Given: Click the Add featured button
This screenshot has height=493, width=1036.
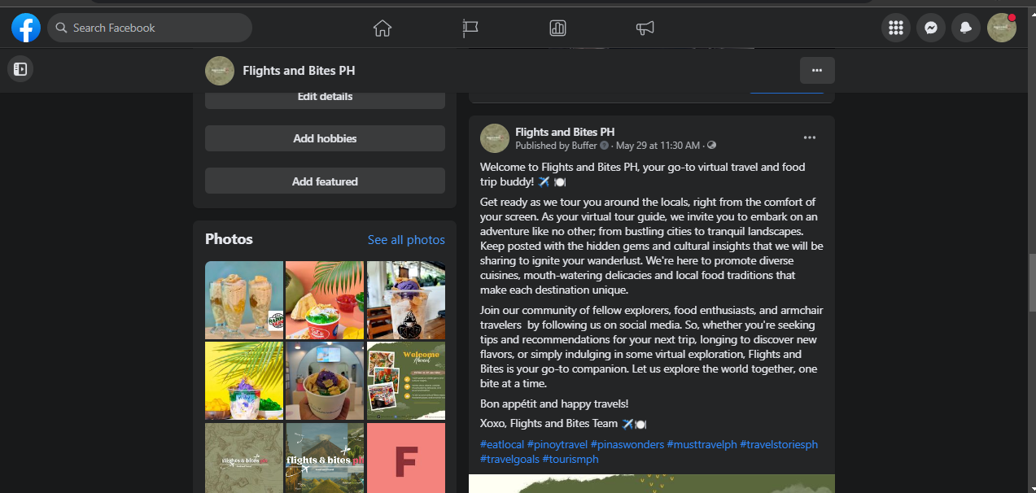Looking at the screenshot, I should point(325,181).
